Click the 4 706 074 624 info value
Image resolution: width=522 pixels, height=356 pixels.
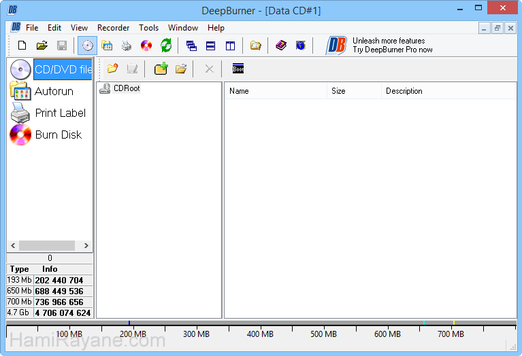click(63, 313)
